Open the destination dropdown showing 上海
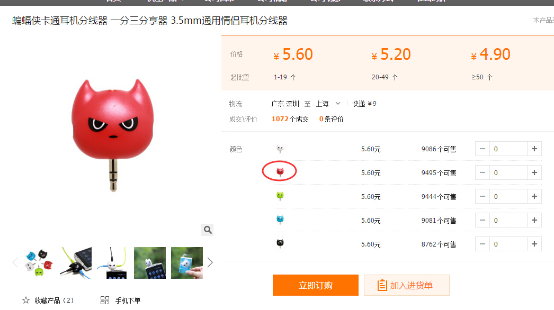The image size is (554, 310). click(328, 104)
